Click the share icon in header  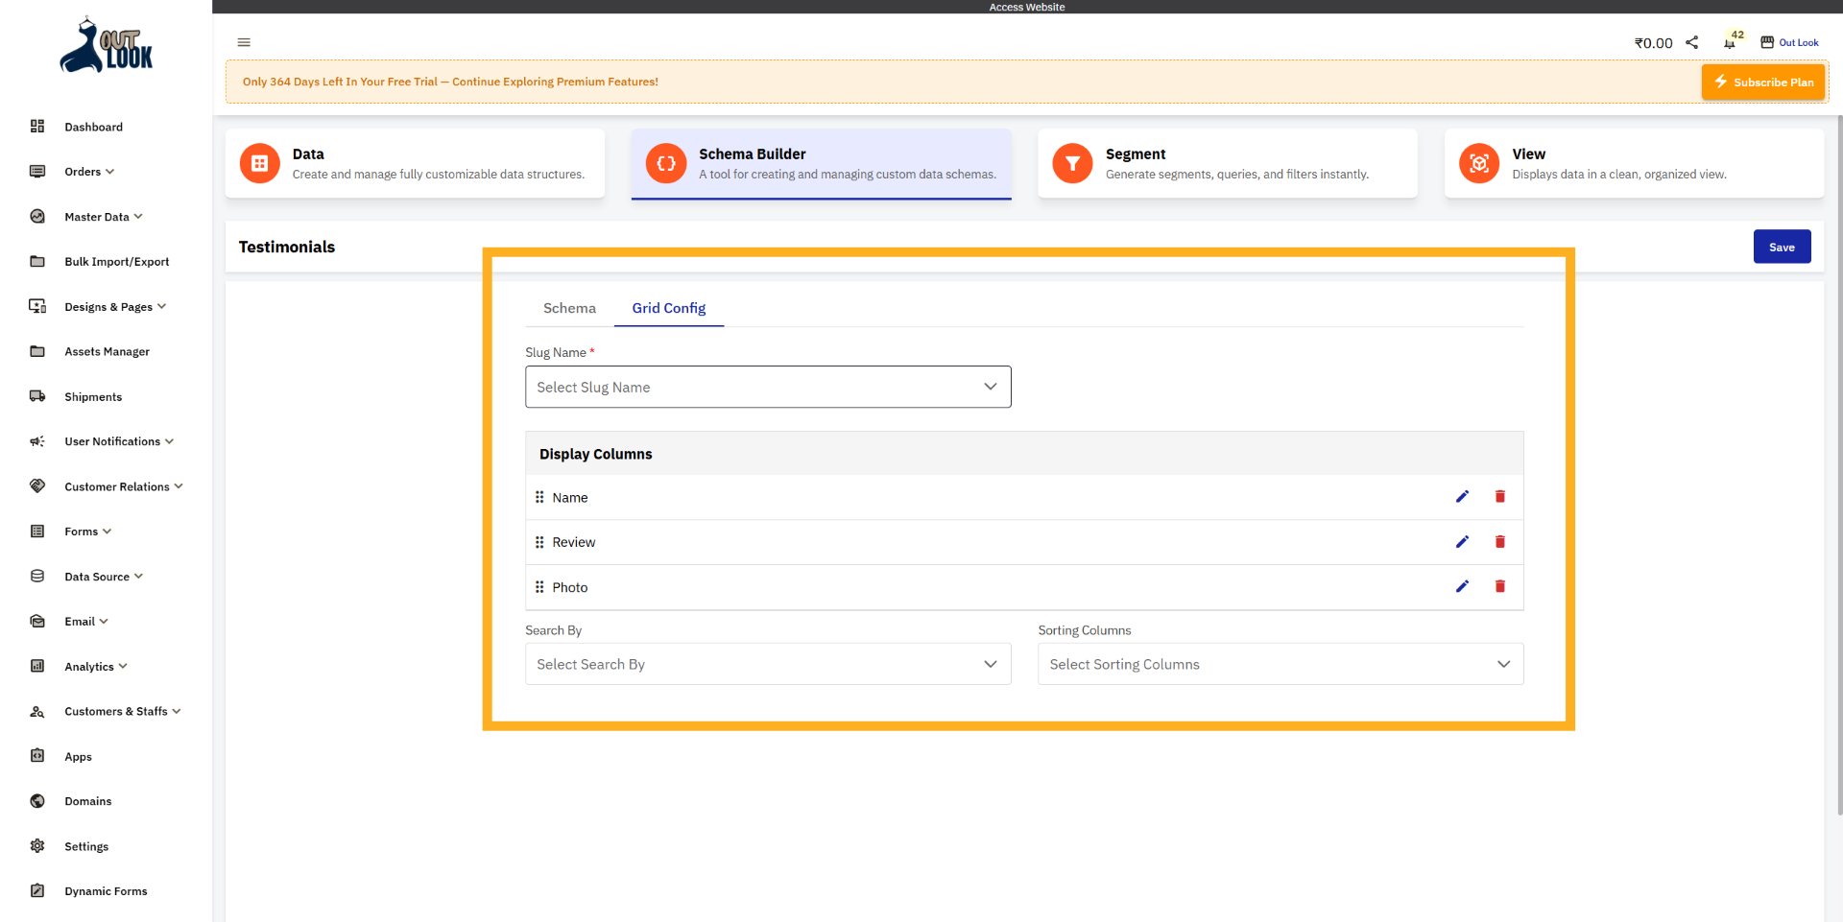pyautogui.click(x=1692, y=42)
